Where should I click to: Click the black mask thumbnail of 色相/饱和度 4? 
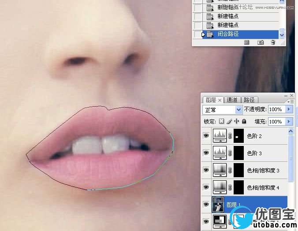[238, 187]
